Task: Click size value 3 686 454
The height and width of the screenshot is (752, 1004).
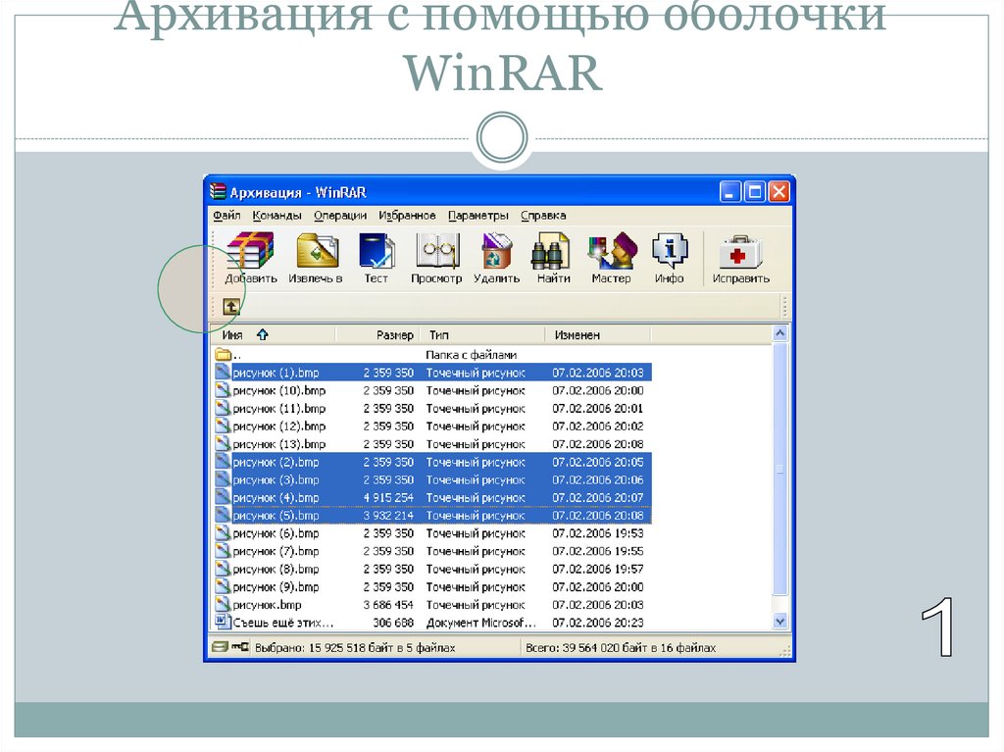Action: pos(388,605)
